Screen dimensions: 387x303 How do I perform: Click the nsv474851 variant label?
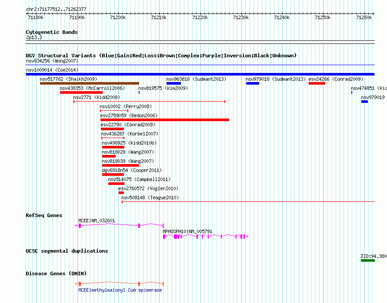point(369,88)
